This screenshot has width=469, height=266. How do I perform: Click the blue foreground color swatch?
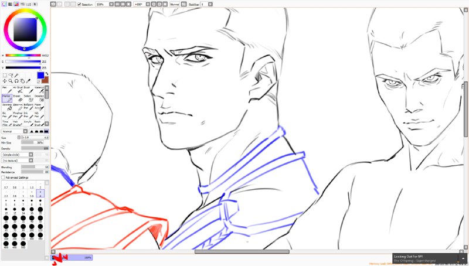(x=40, y=76)
